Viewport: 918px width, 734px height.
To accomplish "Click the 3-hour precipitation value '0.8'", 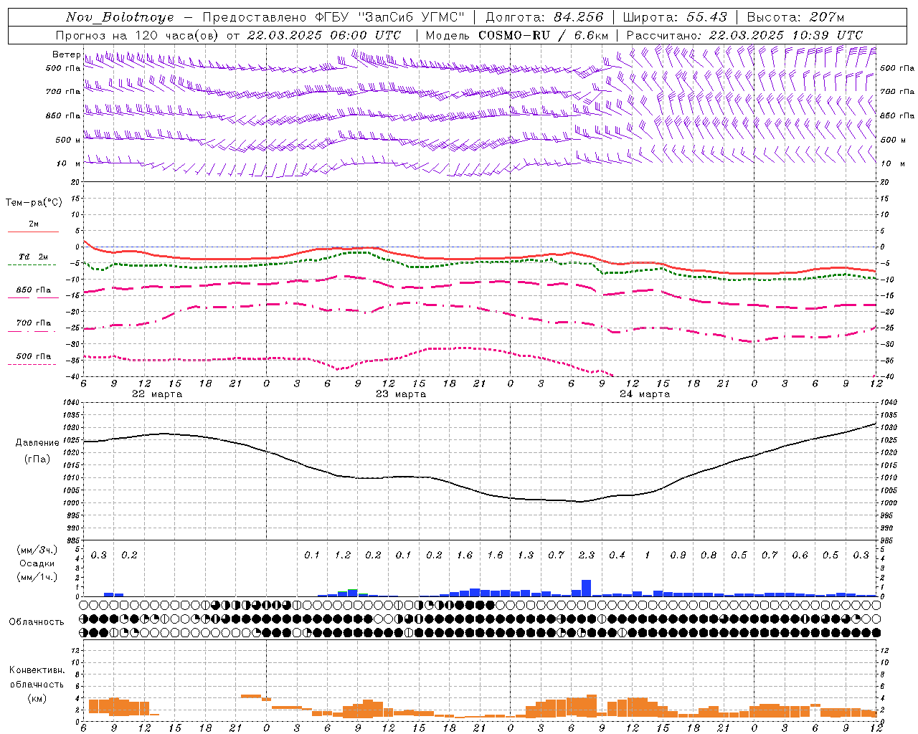I will [709, 556].
